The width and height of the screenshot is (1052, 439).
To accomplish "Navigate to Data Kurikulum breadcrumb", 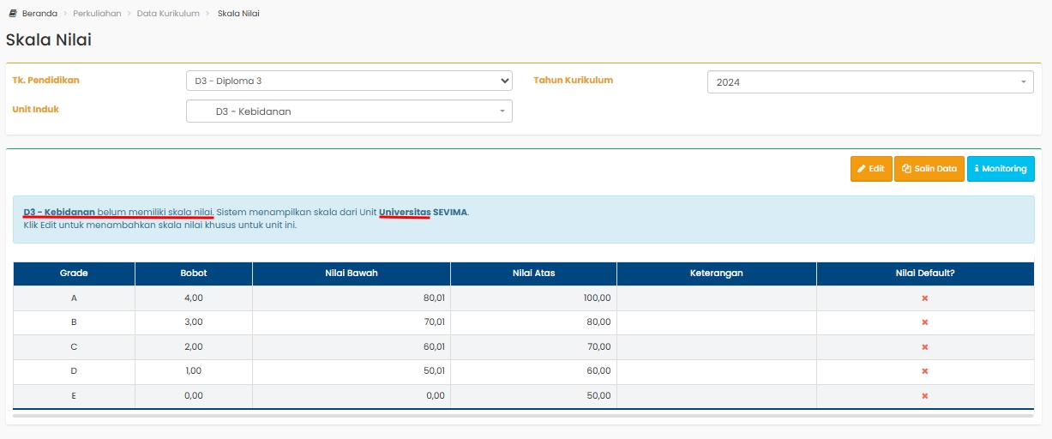I will [x=168, y=14].
